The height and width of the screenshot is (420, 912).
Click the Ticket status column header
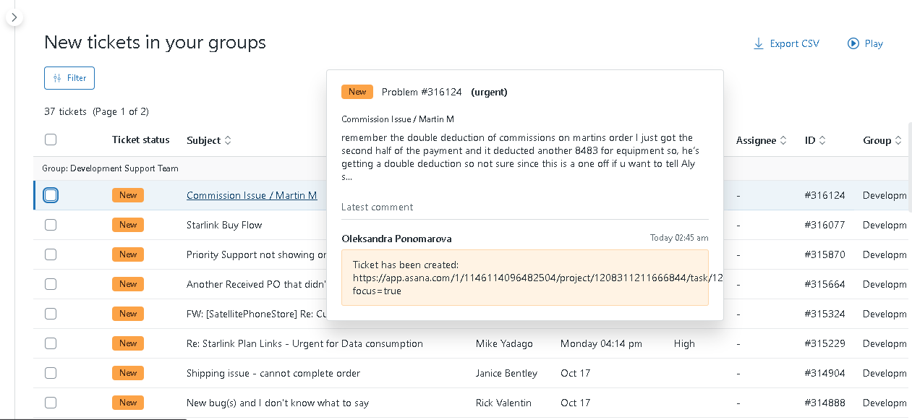(x=140, y=140)
